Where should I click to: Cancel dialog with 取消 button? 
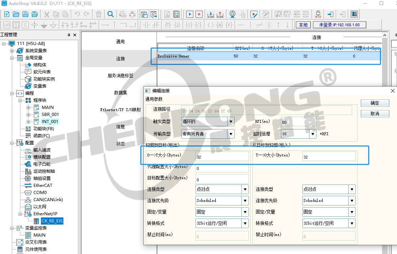tap(375, 114)
